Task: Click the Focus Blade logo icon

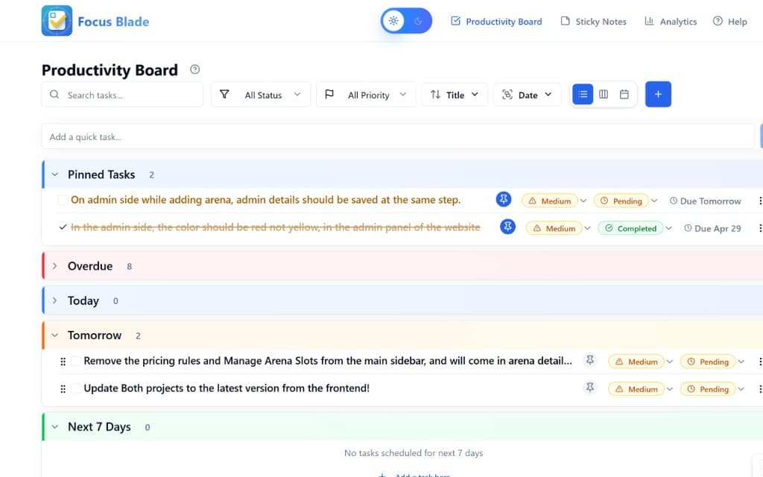Action: click(57, 21)
